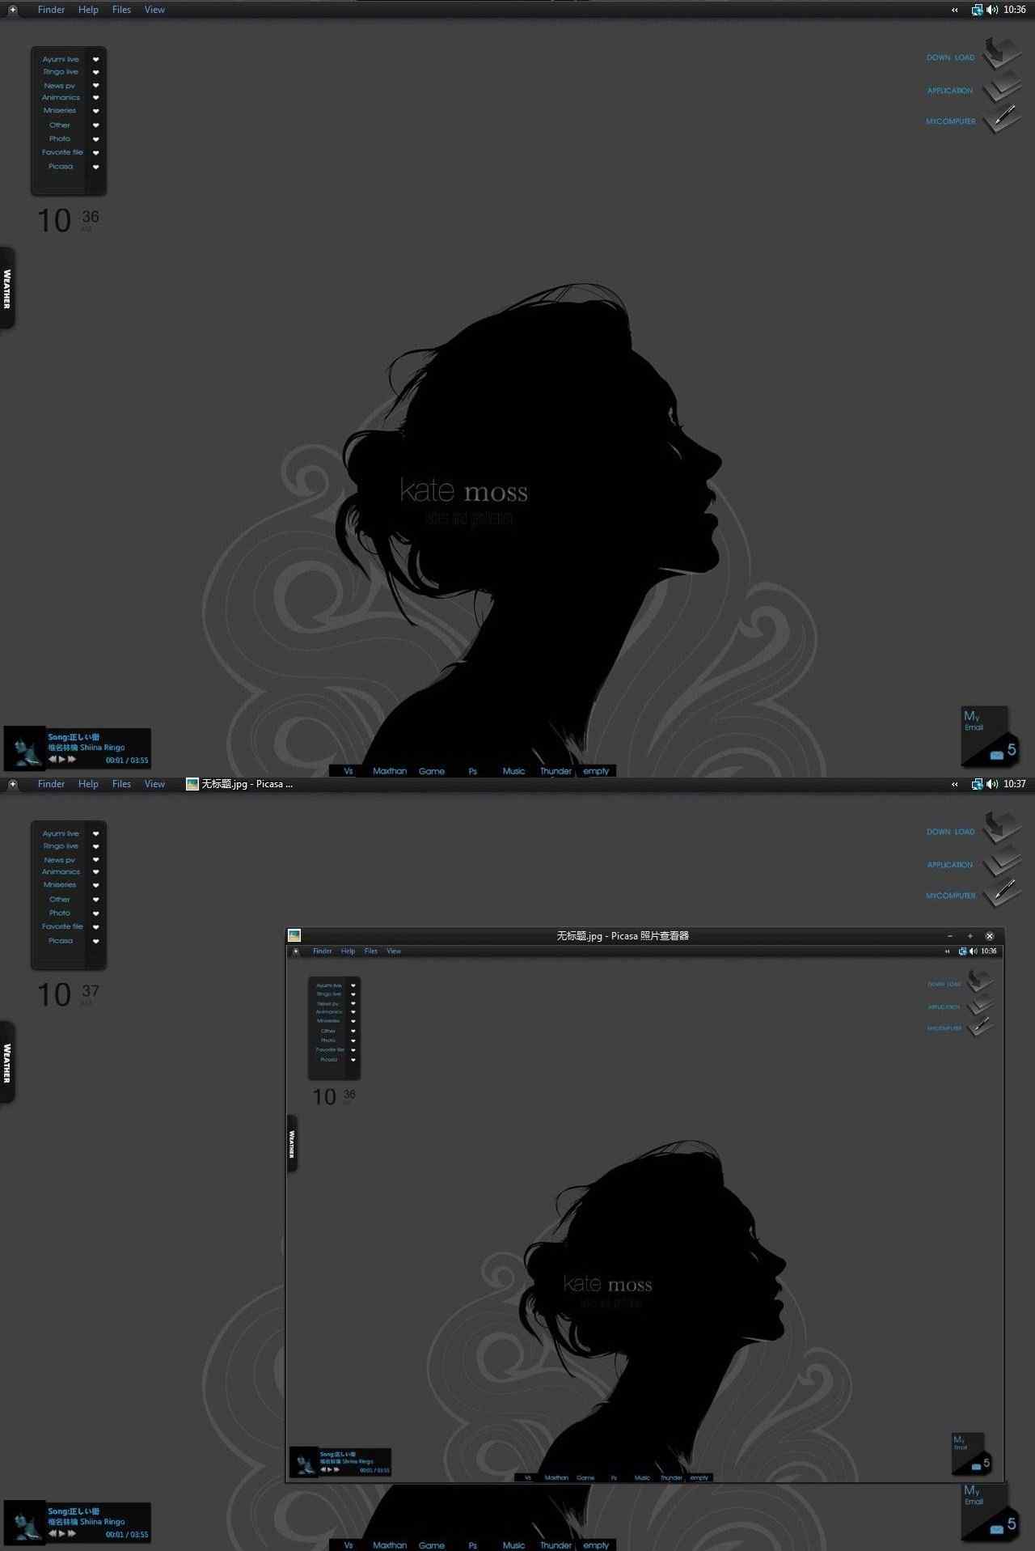Viewport: 1035px width, 1551px height.
Task: Expand the WEATHER side tab on the upper desktop
Action: pyautogui.click(x=7, y=289)
